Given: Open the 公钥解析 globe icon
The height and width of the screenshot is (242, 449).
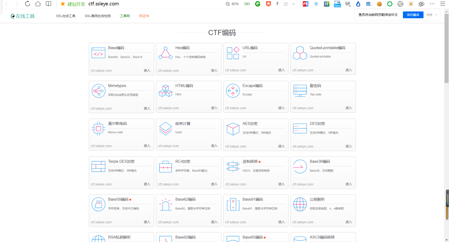Looking at the screenshot, I should (x=300, y=205).
